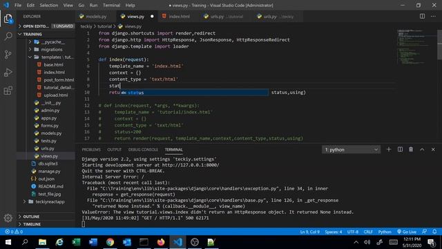Kill the terminal with trash icon

(x=411, y=149)
